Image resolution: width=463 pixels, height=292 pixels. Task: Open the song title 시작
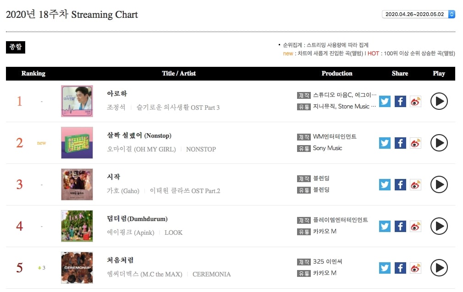pyautogui.click(x=114, y=177)
